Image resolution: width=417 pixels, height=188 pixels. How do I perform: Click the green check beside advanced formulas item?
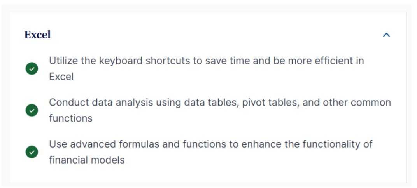pyautogui.click(x=32, y=152)
